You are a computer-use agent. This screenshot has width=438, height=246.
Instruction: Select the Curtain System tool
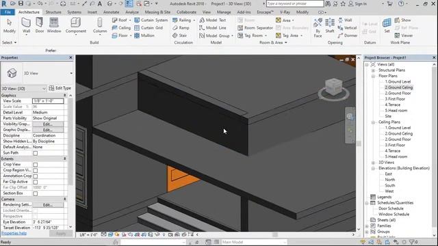[x=151, y=20]
